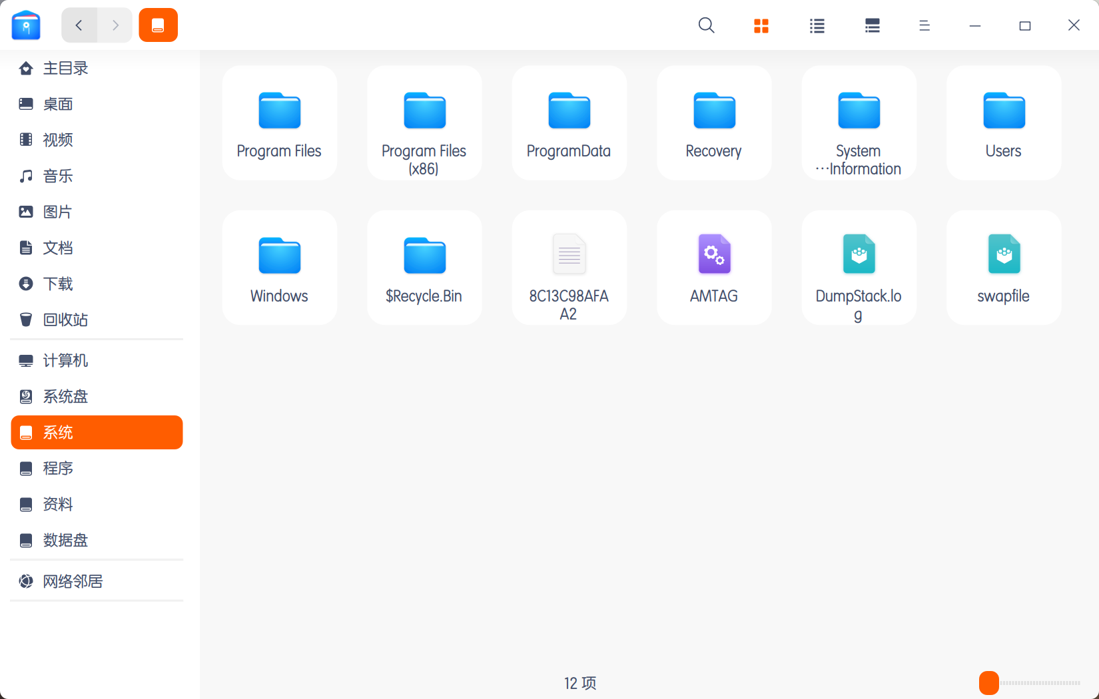Open 音乐 in the sidebar
The image size is (1099, 699).
pyautogui.click(x=97, y=176)
